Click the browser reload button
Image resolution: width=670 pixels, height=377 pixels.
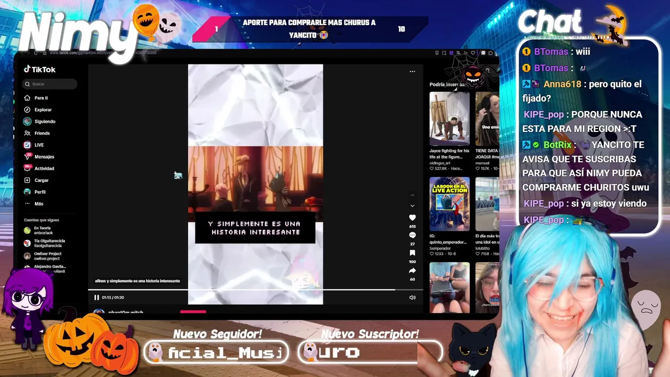pos(36,53)
